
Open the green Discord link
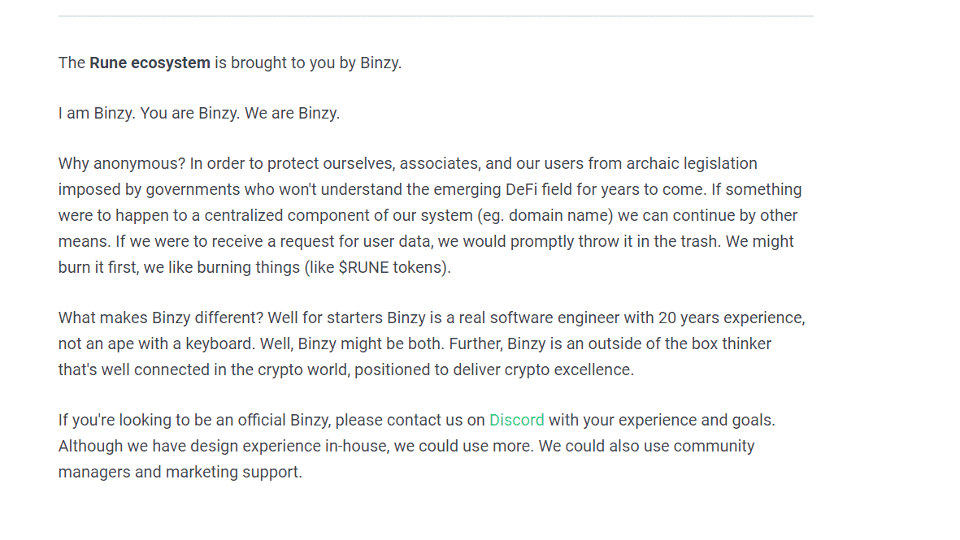516,420
